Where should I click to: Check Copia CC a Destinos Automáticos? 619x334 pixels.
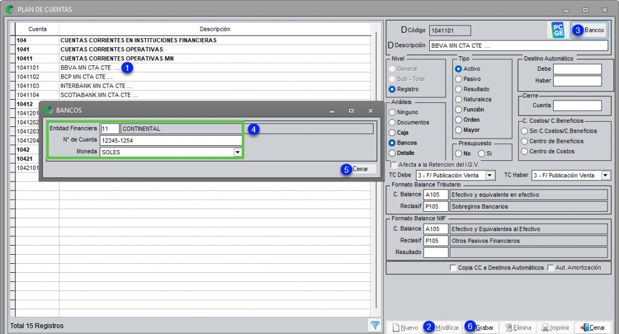tap(453, 267)
